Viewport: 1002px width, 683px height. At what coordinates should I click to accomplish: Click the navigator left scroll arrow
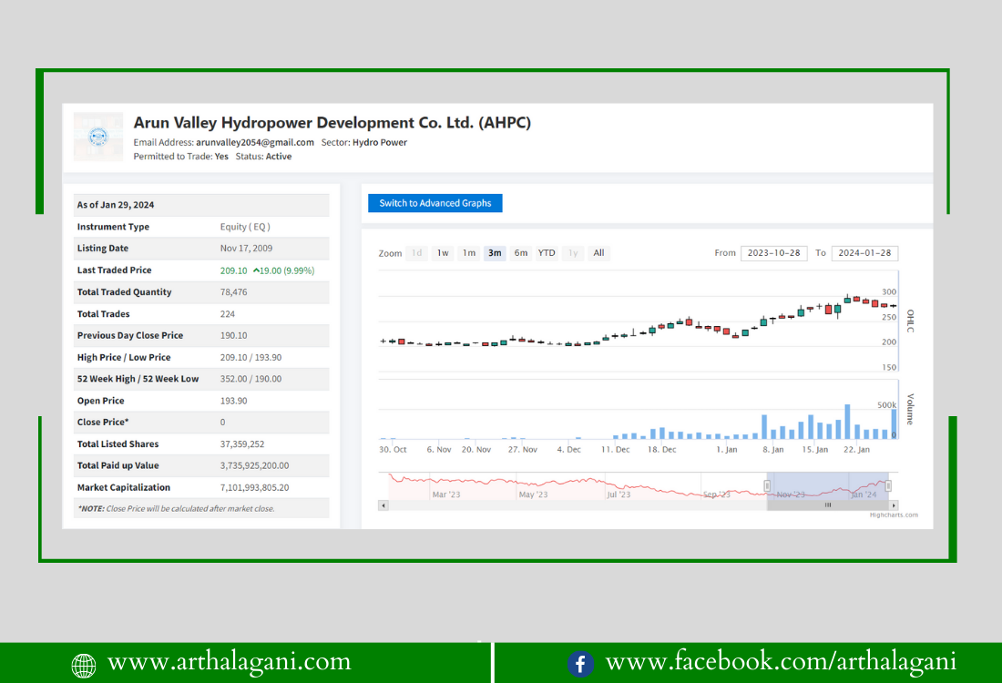point(383,505)
